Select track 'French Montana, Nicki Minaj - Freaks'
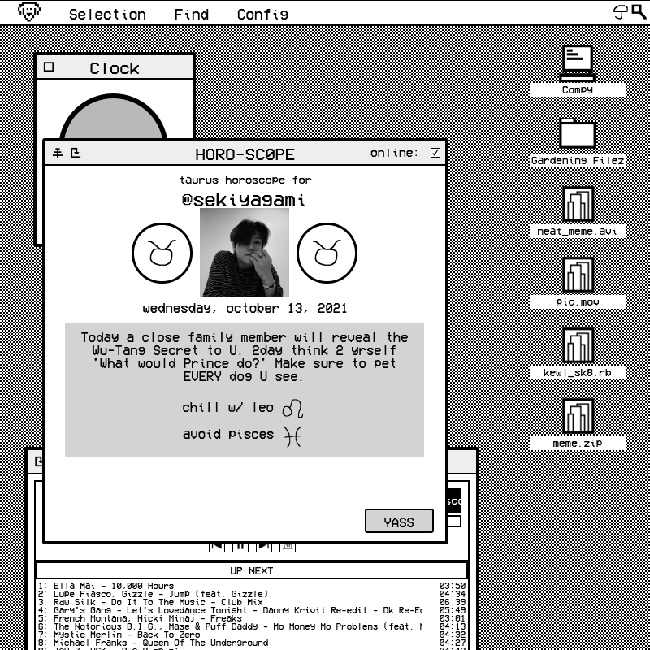Viewport: 650px width, 650px height. (x=252, y=618)
